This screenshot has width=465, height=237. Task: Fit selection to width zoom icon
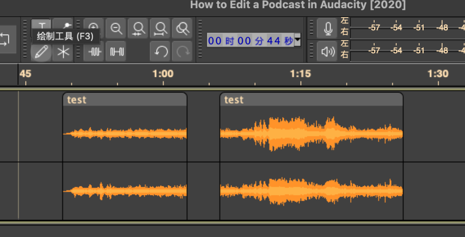click(x=138, y=28)
